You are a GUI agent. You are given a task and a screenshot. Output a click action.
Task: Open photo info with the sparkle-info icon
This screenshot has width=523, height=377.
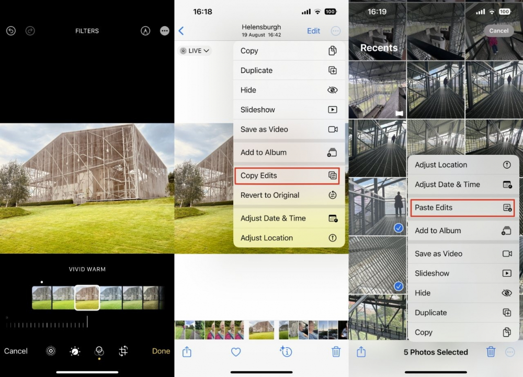[286, 352]
